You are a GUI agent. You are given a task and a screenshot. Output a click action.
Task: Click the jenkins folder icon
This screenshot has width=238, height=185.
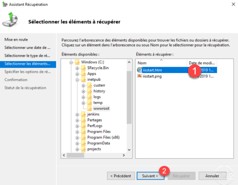point(84,114)
